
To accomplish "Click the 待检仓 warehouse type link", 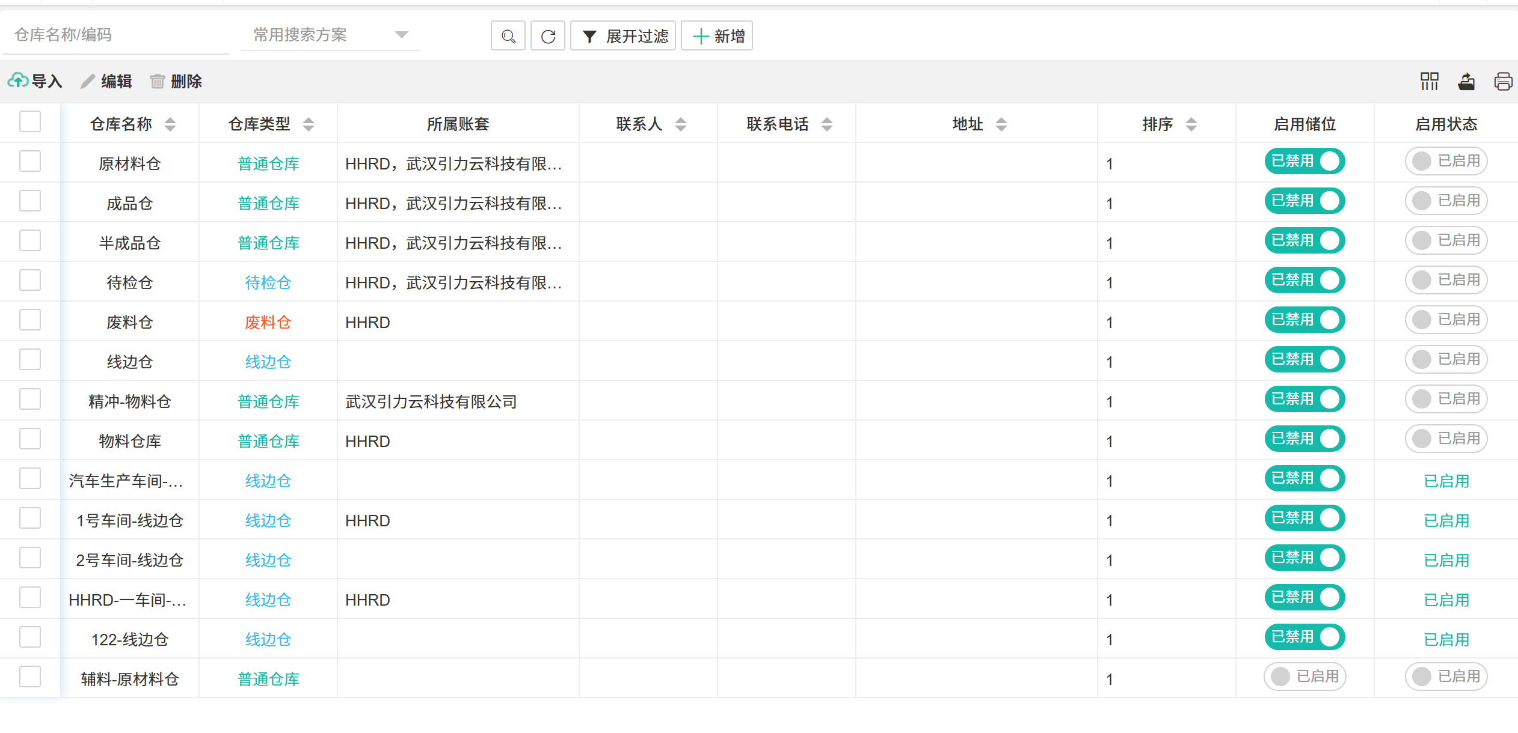I will 268,283.
